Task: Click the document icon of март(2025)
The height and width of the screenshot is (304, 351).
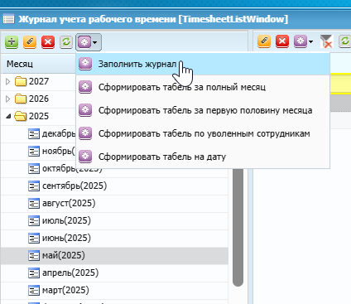Action: [x=34, y=291]
